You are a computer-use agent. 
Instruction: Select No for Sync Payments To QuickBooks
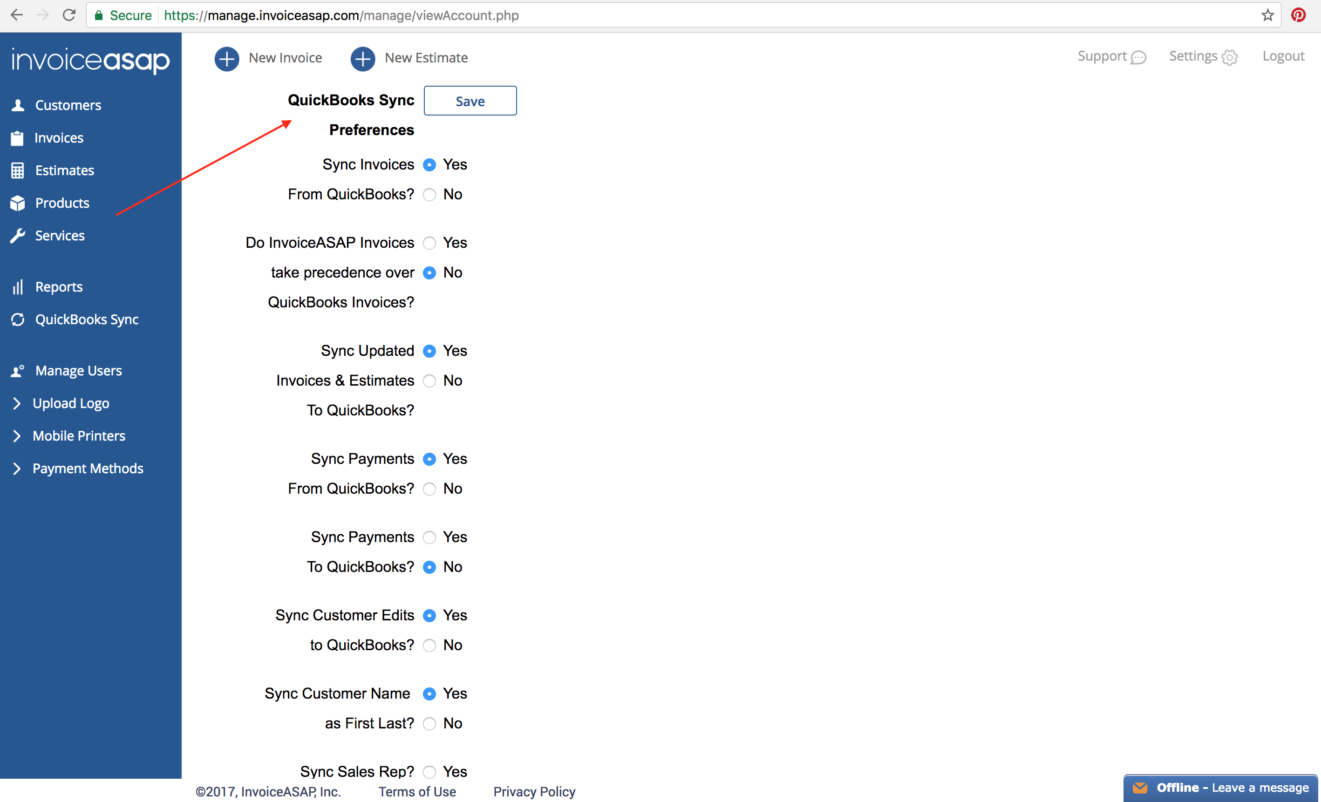(429, 567)
